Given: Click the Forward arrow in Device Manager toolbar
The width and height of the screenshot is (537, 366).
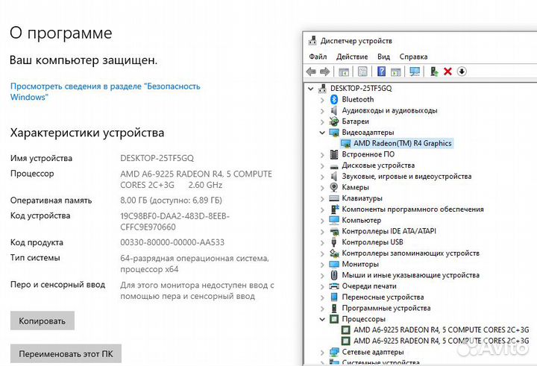Looking at the screenshot, I should tap(324, 72).
